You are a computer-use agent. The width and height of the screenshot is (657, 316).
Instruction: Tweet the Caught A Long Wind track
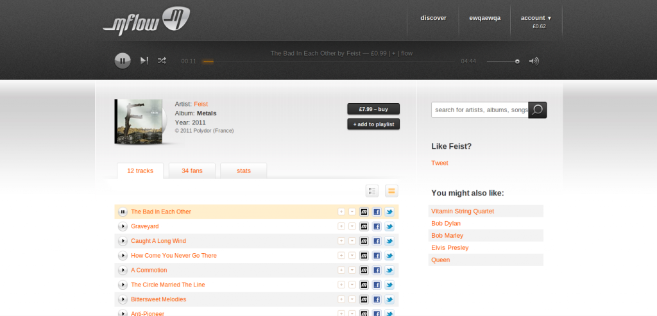[x=389, y=241]
